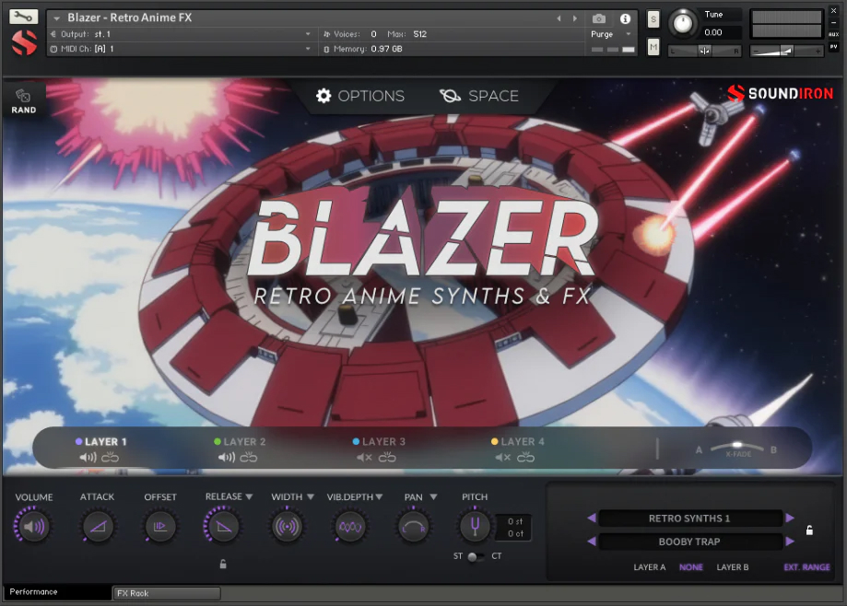Click the lock icon under Release
The image size is (847, 606).
point(222,565)
